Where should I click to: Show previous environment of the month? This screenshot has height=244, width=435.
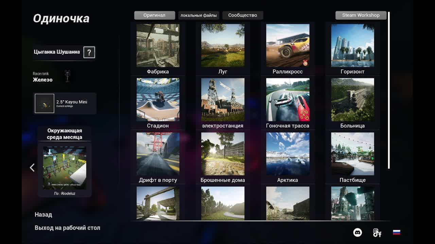[x=32, y=167]
